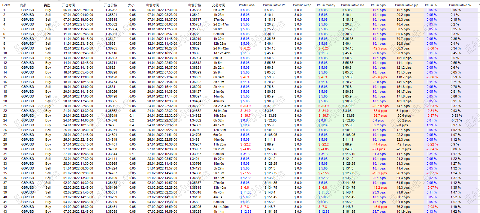Sort by the 开仓时间 column header

(x=68, y=5)
